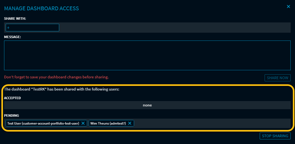Click the Share Now button

tap(277, 78)
